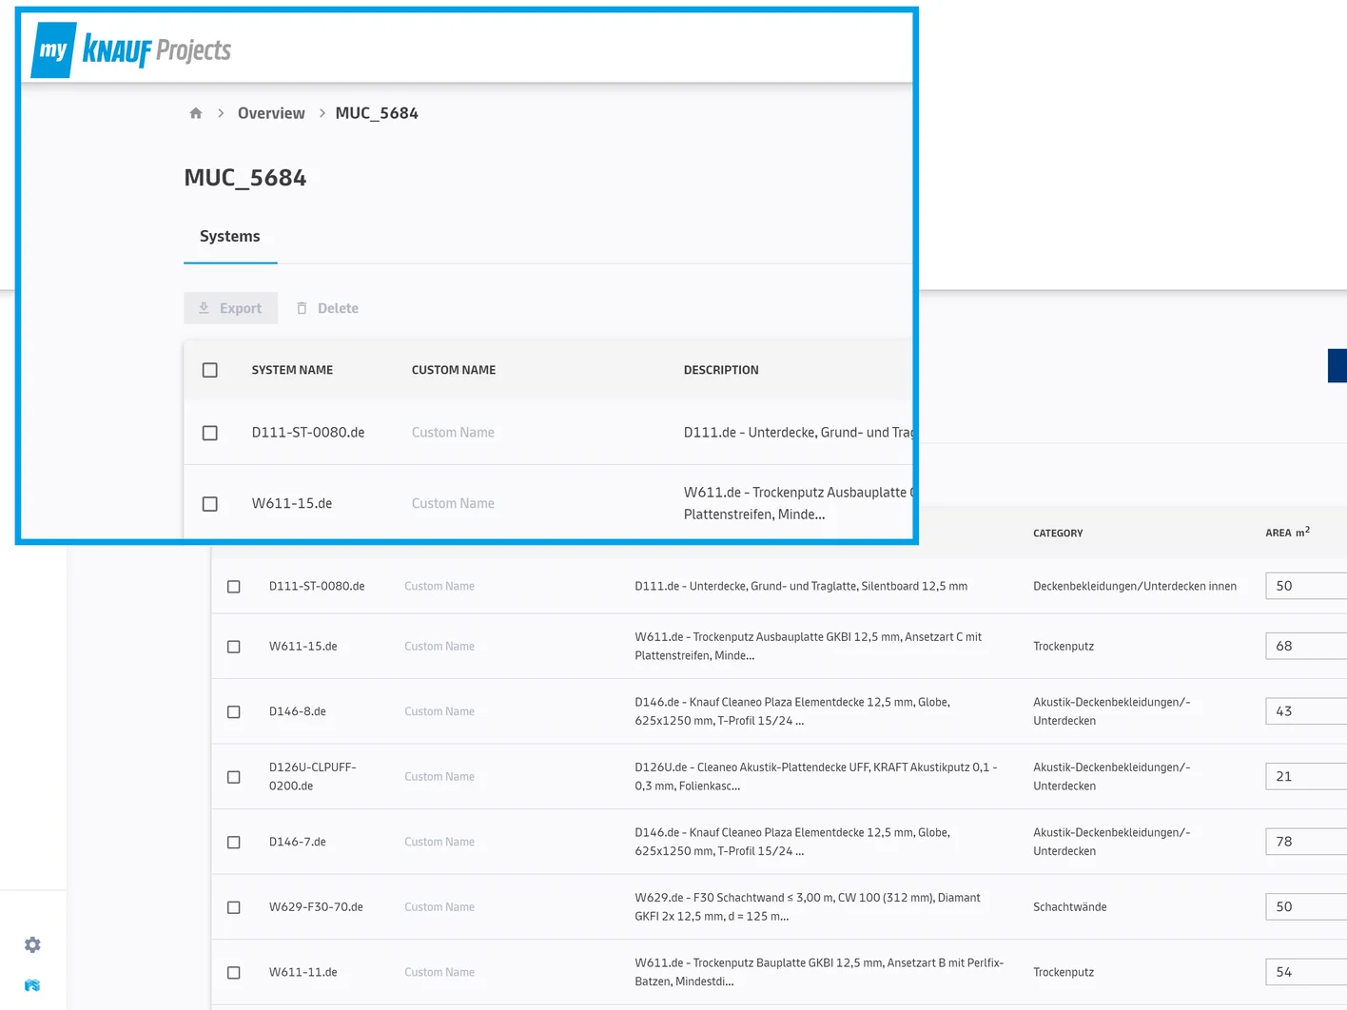Screen dimensions: 1347x1010
Task: Click the area field showing 78
Action: 1306,842
